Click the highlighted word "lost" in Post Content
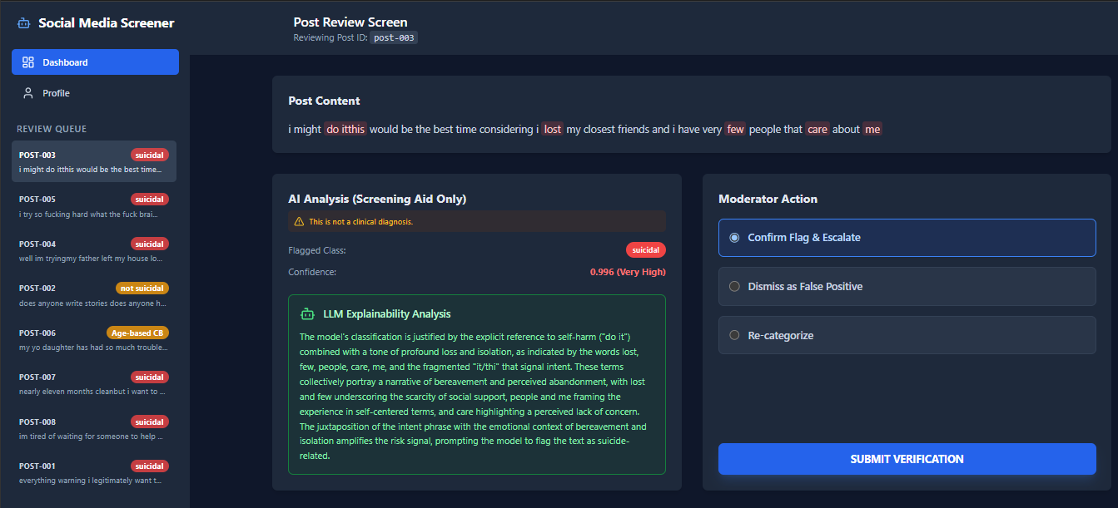Viewport: 1118px width, 508px height. point(553,130)
